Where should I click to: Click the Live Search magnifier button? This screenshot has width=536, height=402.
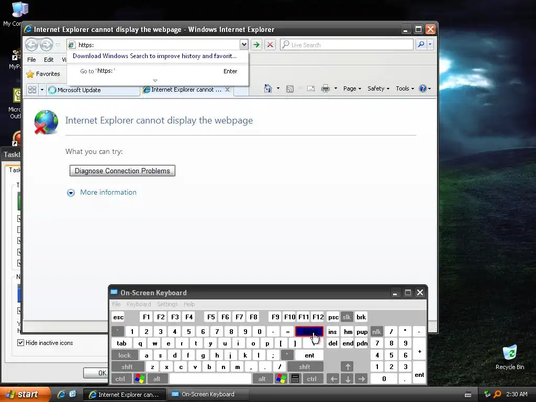(x=421, y=44)
